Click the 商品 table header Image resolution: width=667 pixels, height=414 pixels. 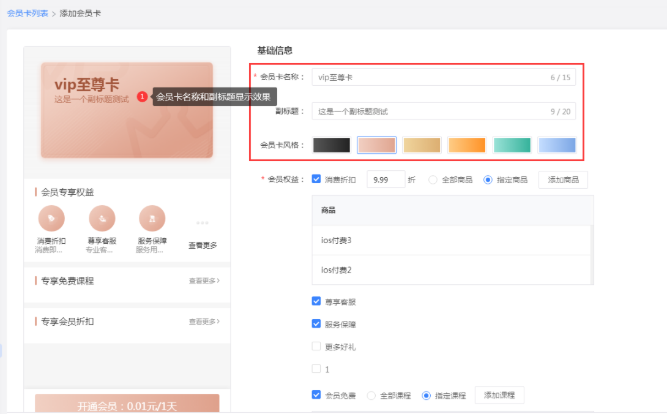(x=453, y=211)
